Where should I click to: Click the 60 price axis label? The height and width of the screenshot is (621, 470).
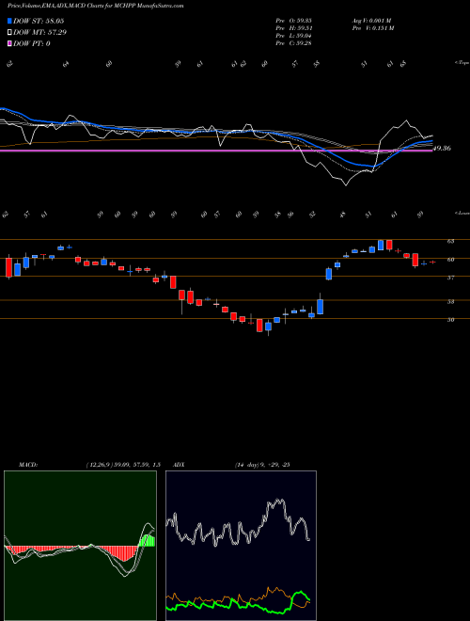(450, 260)
